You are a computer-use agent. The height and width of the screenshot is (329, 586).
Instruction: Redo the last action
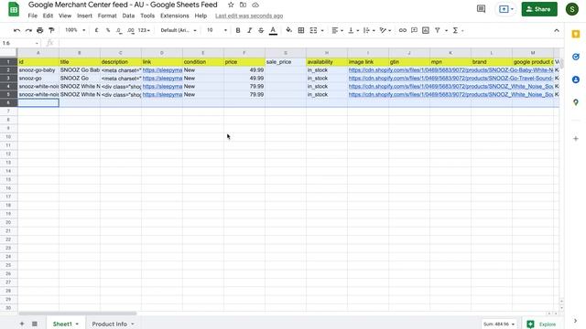click(x=28, y=30)
